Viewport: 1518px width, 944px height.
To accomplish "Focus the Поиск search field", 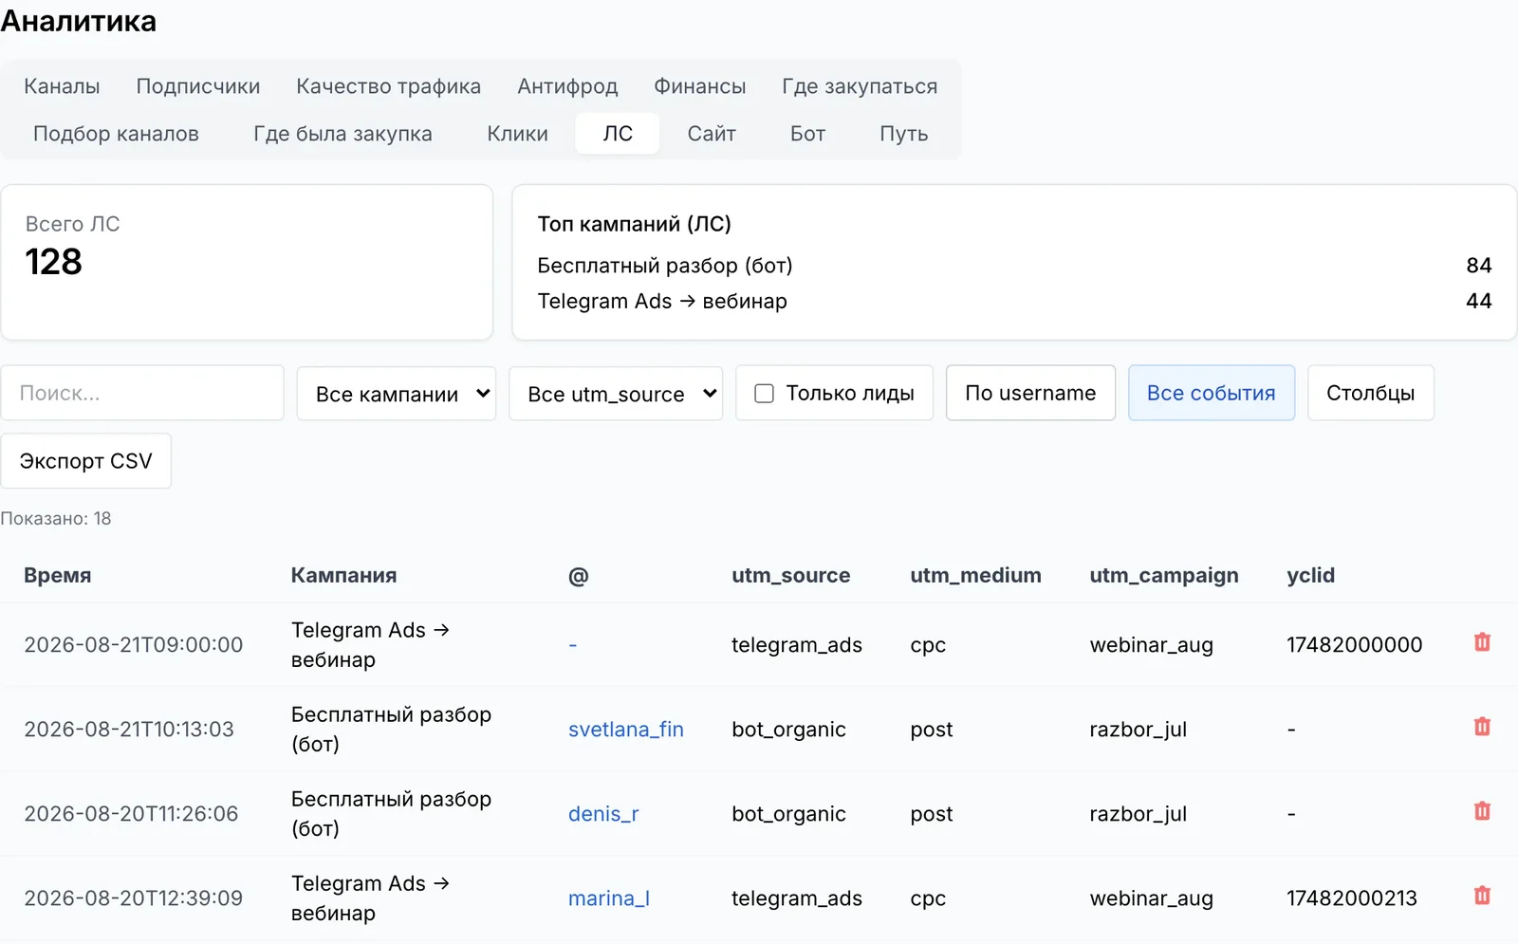I will click(142, 393).
